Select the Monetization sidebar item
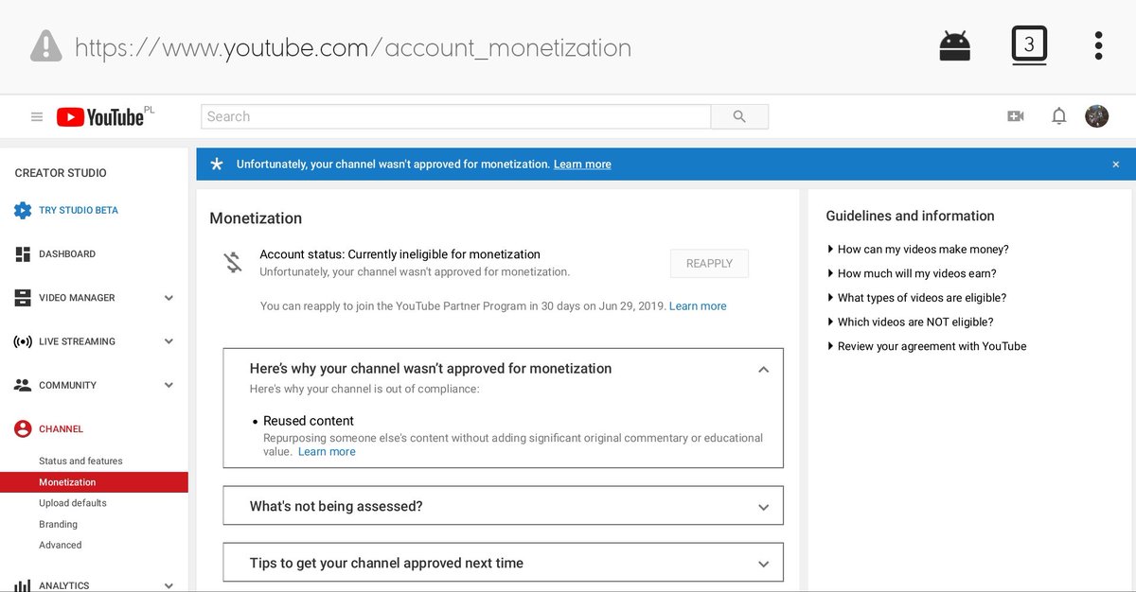The image size is (1136, 592). 94,482
